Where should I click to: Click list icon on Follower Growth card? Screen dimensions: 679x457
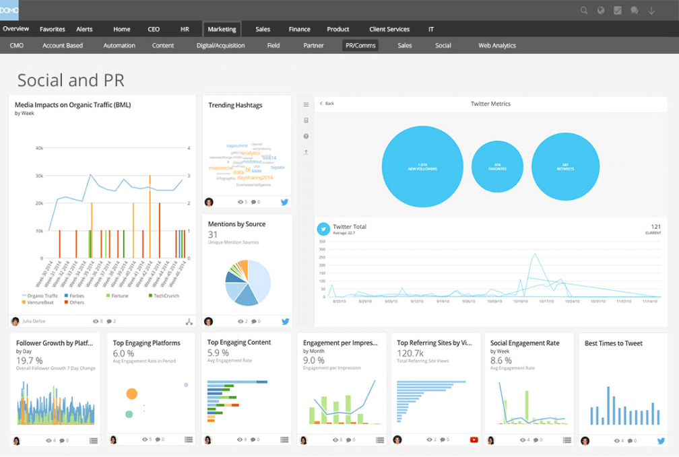pos(94,441)
